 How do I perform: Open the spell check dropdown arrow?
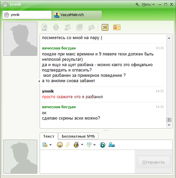coord(95,145)
